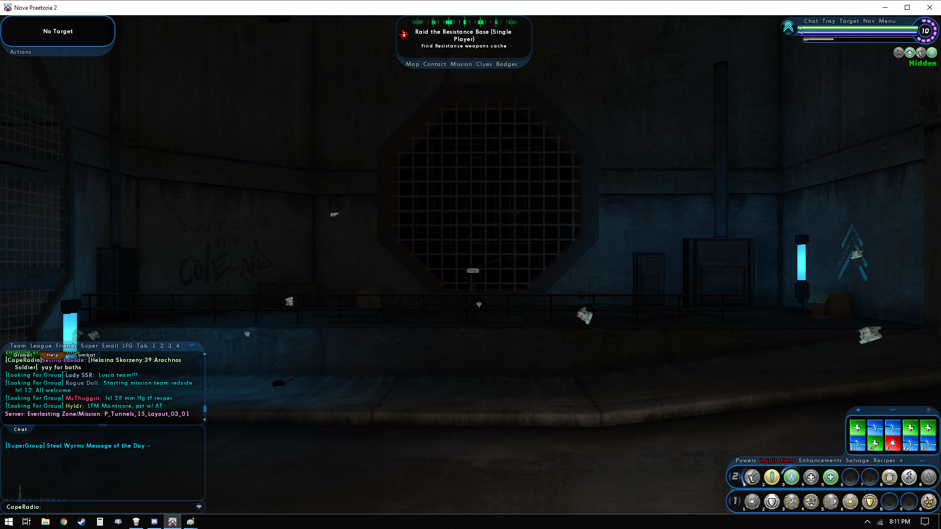Switch tray 2 to the previous tray
941x529 pixels.
tap(730, 477)
